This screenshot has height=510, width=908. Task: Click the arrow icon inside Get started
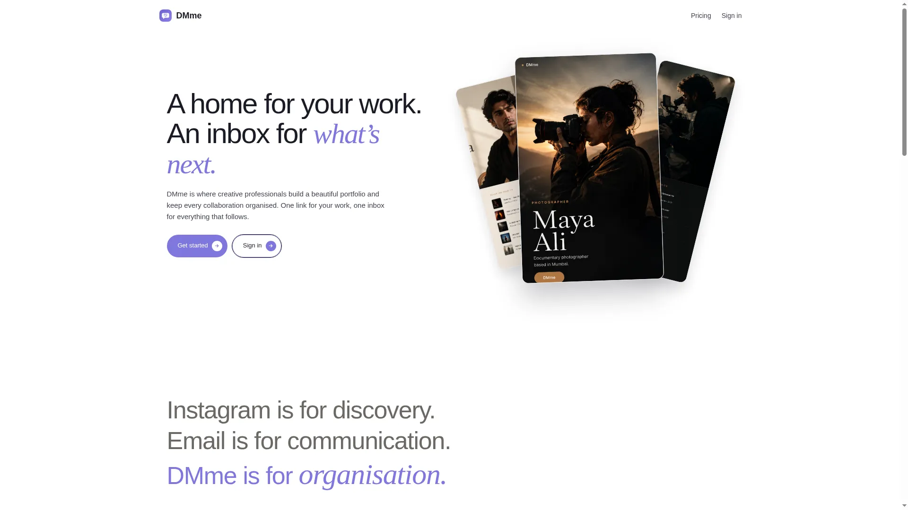point(217,246)
